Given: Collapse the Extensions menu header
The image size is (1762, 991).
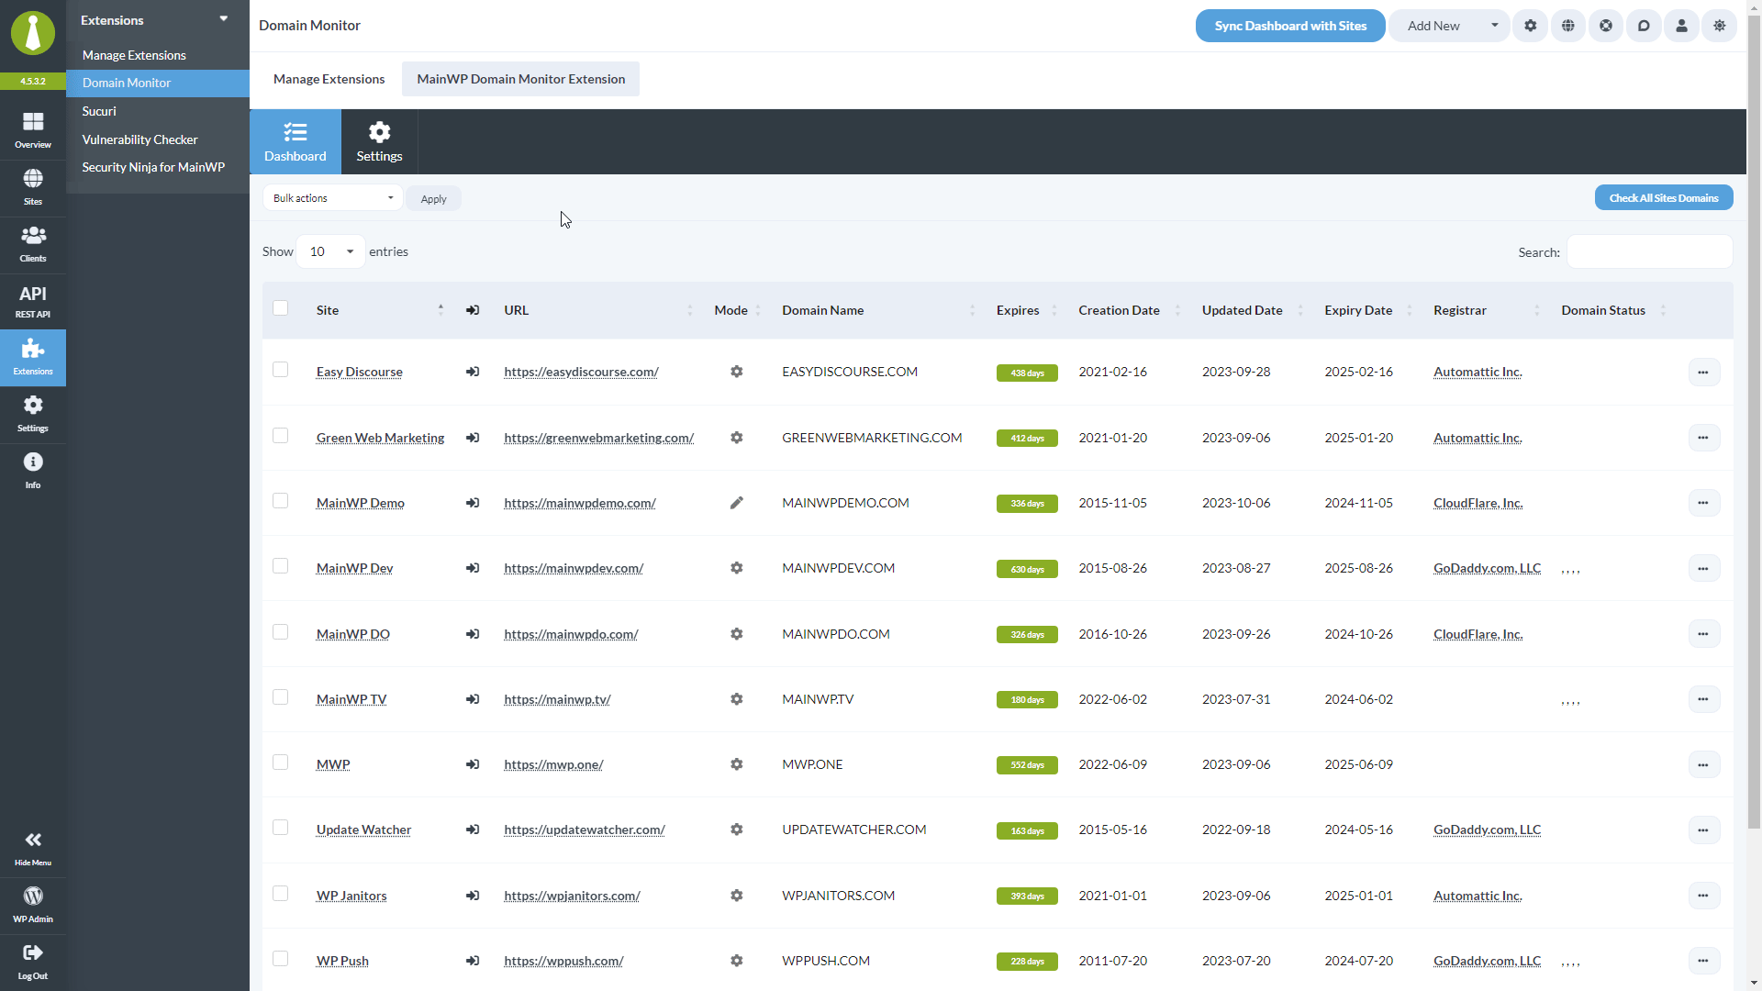Looking at the screenshot, I should [x=158, y=20].
